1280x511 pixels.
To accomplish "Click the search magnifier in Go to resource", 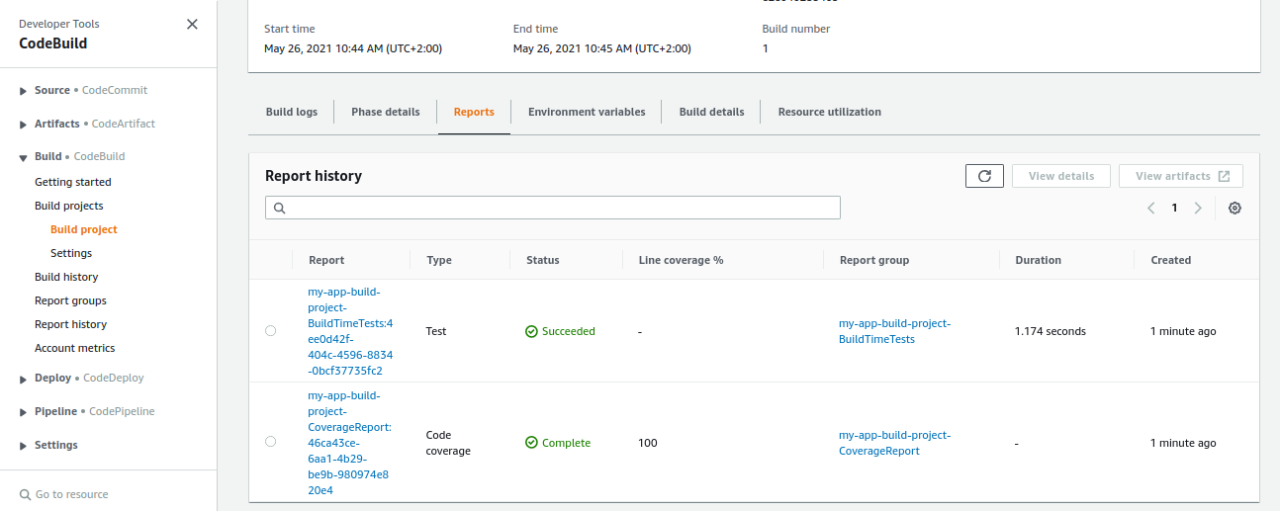I will click(x=25, y=494).
